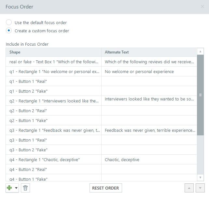
Task: Edit alternate text "Chaotic, deceptive" cell
Action: 149,160
